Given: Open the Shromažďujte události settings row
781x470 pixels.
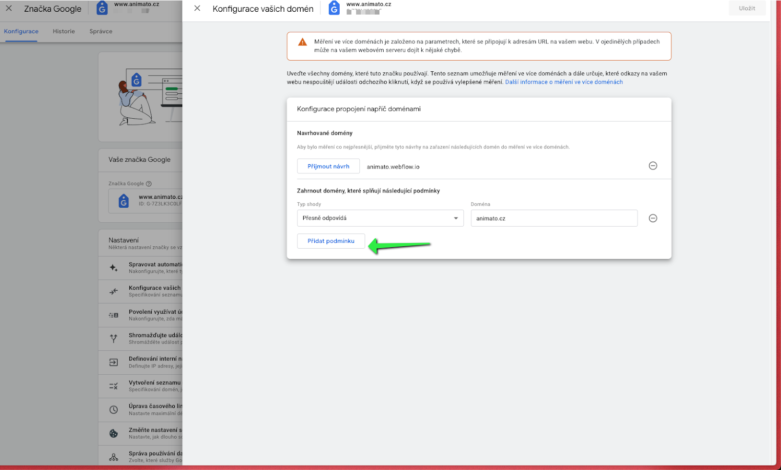Looking at the screenshot, I should (141, 339).
